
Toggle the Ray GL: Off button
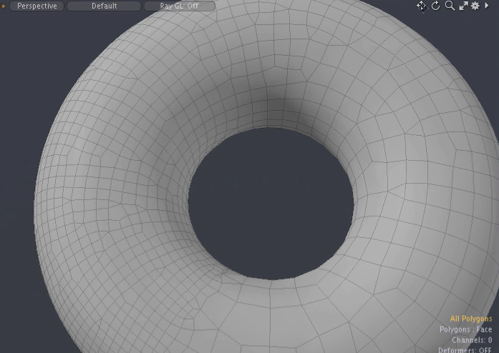coord(178,6)
